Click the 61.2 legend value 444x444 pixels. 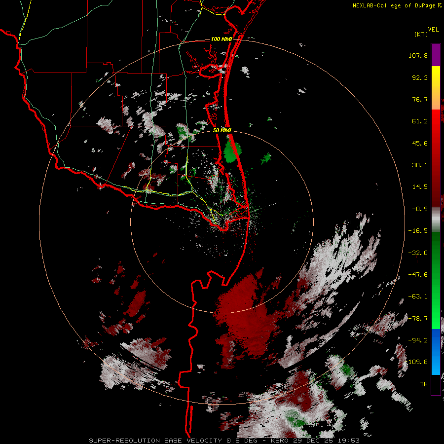coord(420,121)
